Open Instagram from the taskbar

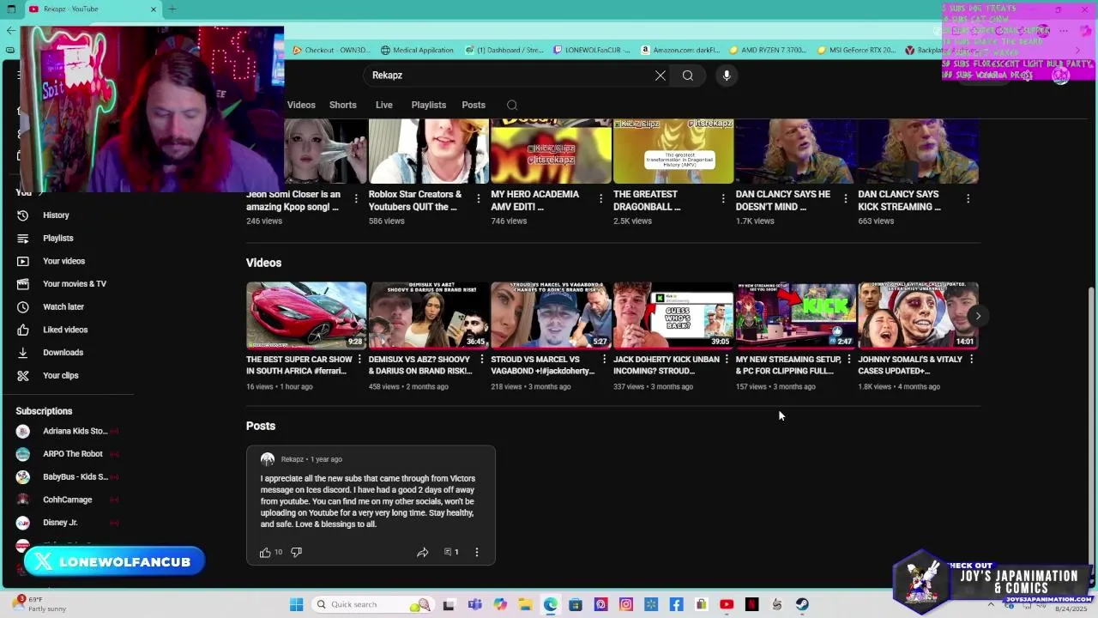click(626, 604)
